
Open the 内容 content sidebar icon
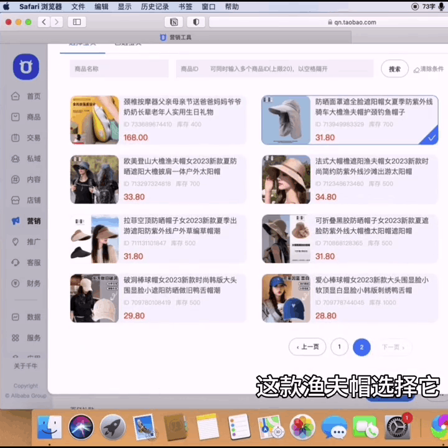[16, 179]
